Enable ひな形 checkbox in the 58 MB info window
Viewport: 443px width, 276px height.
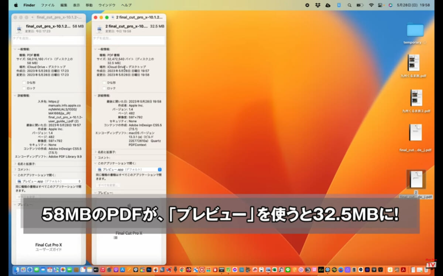click(x=24, y=83)
